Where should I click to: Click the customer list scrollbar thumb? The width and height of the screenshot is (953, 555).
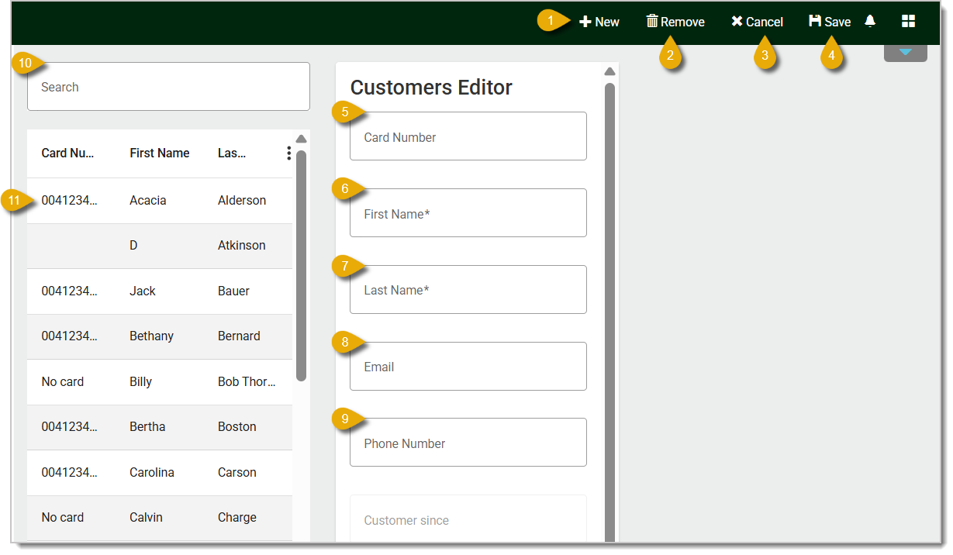(302, 265)
